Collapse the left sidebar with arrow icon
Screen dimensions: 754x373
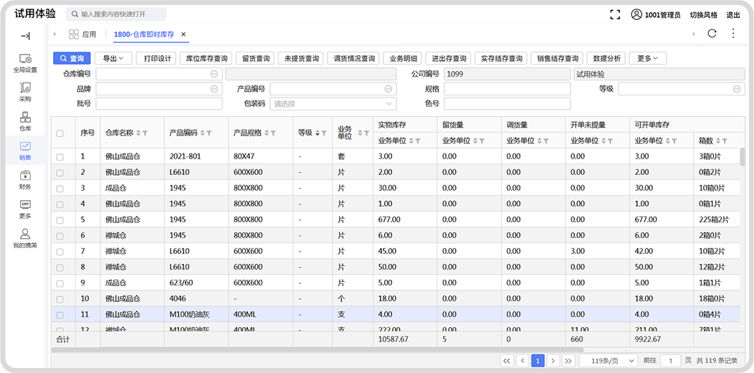point(25,35)
